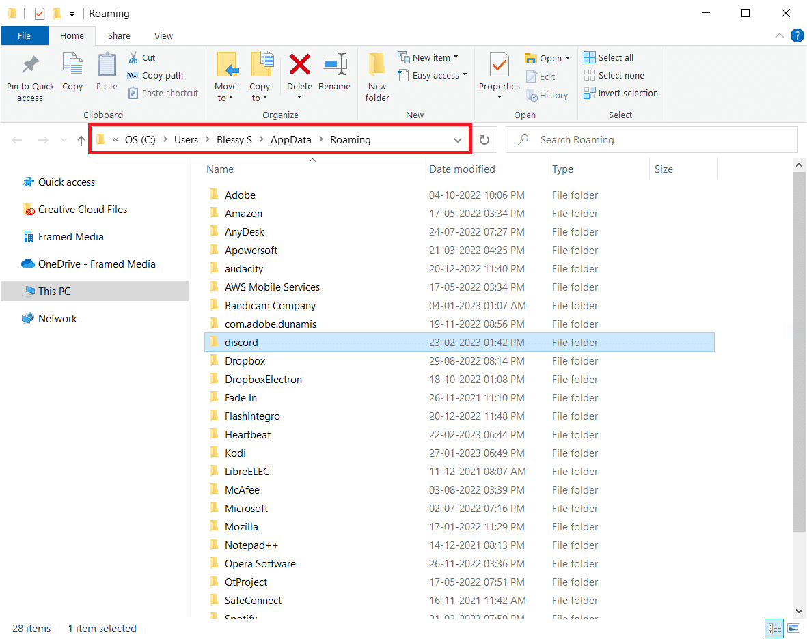
Task: Select the Bandicam Company folder
Action: (x=459, y=305)
